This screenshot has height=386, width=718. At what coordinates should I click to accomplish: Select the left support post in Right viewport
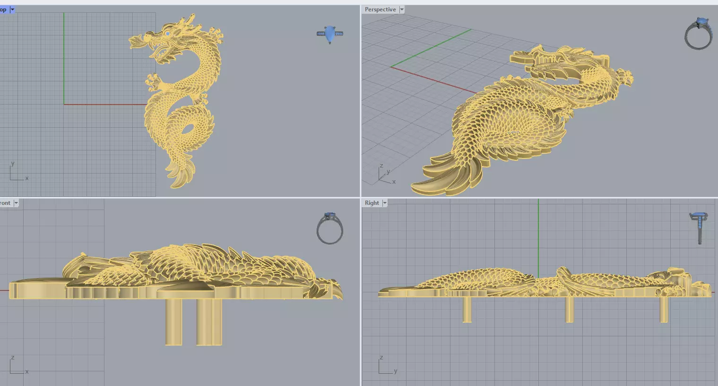[x=467, y=309]
